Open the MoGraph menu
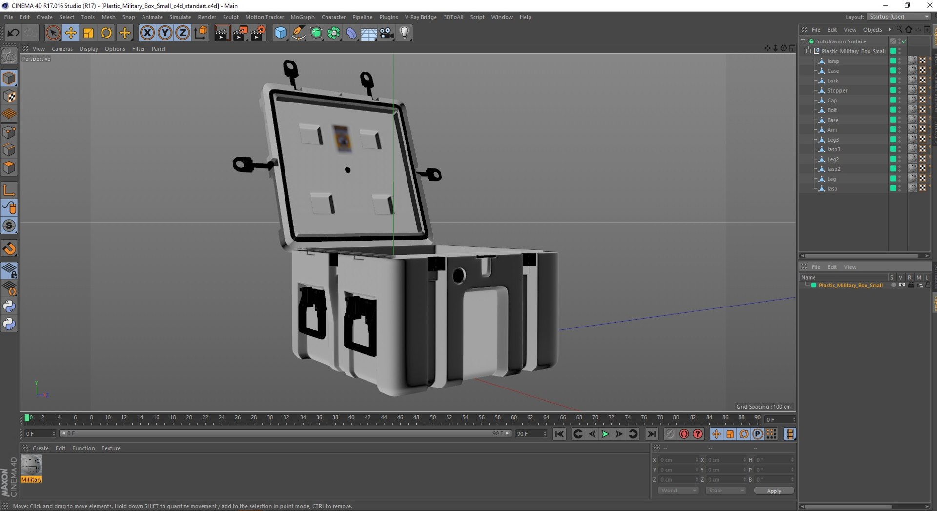 coord(303,17)
